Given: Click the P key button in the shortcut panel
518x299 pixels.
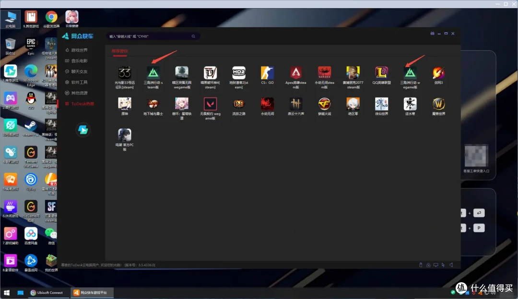Looking at the screenshot, I should (479, 228).
